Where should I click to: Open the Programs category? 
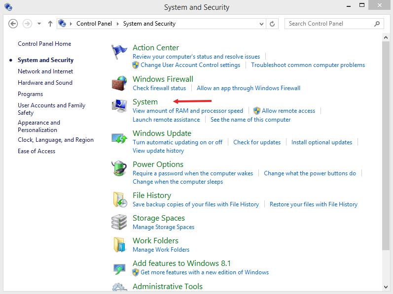point(31,94)
